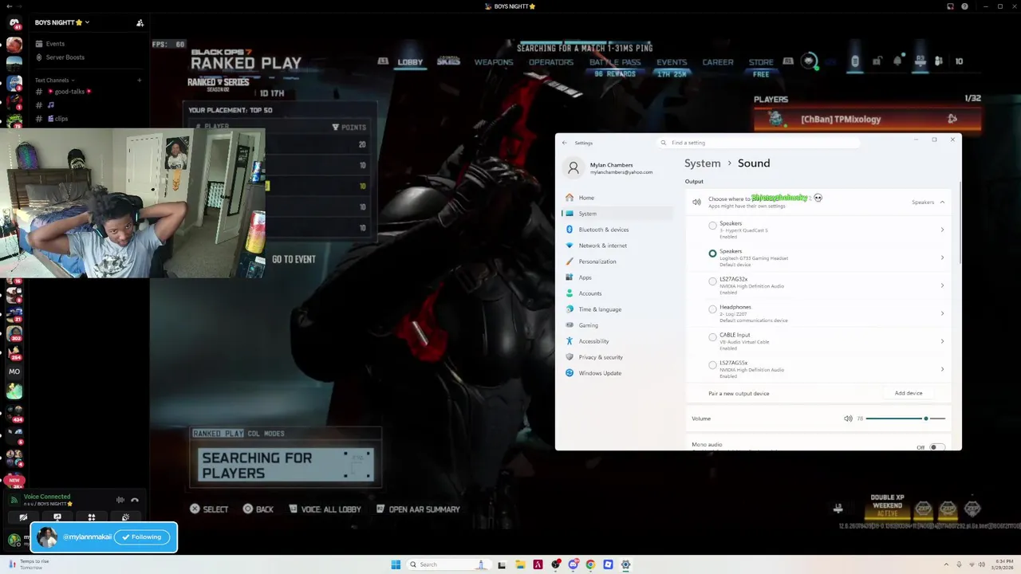
Task: Select LS27AG32x NVIDIA audio output
Action: click(x=712, y=281)
